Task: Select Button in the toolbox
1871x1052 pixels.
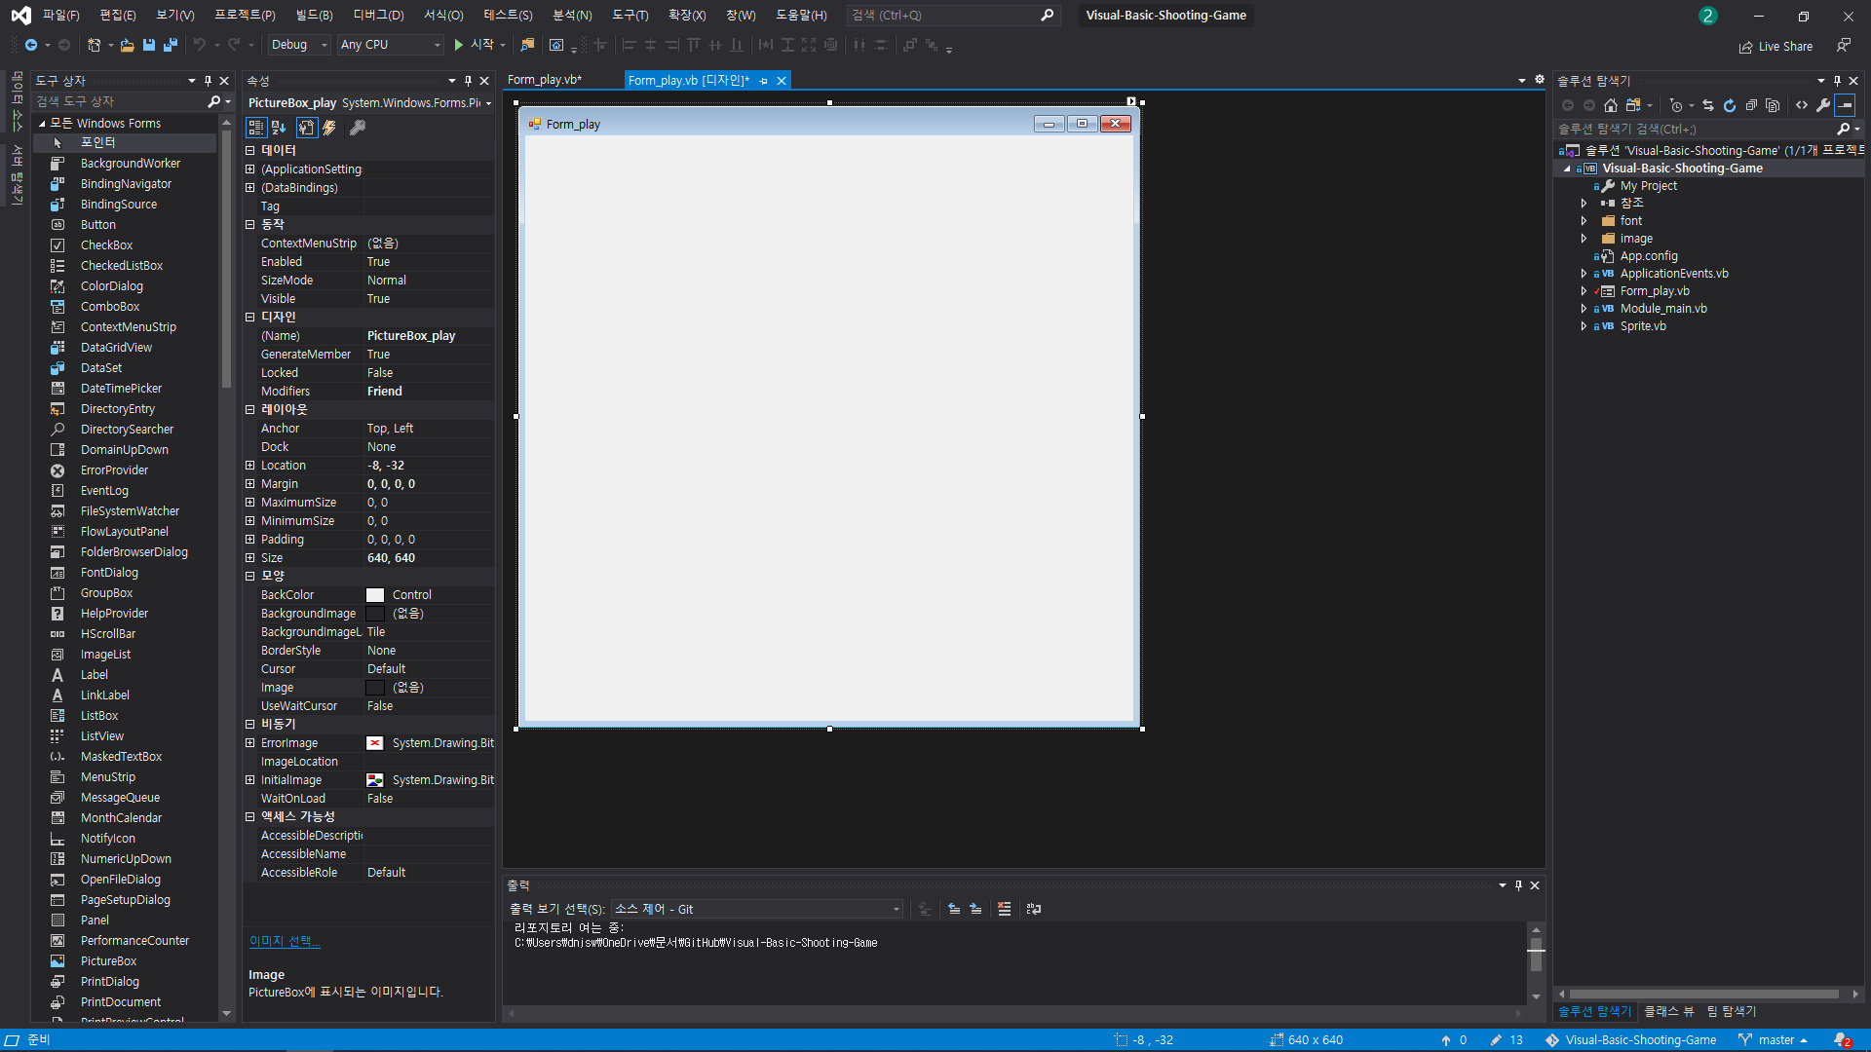Action: (x=97, y=225)
